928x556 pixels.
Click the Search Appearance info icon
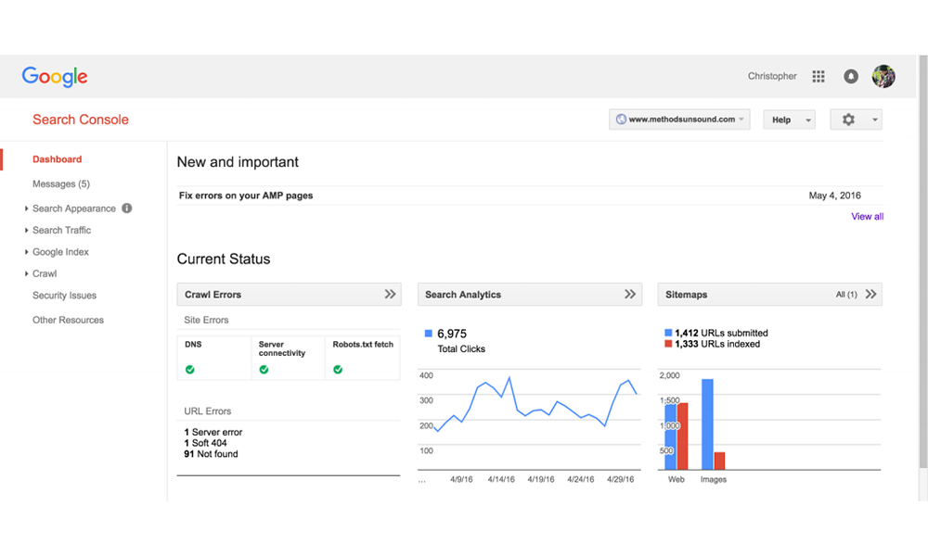127,208
